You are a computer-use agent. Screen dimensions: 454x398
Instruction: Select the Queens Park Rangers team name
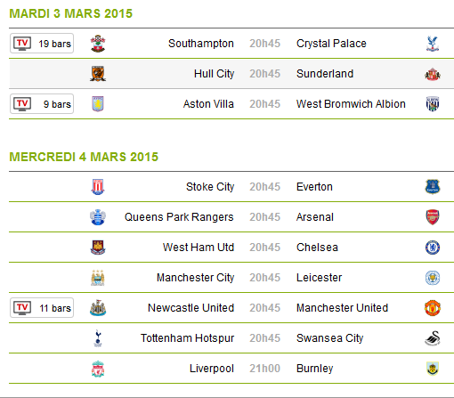(179, 217)
